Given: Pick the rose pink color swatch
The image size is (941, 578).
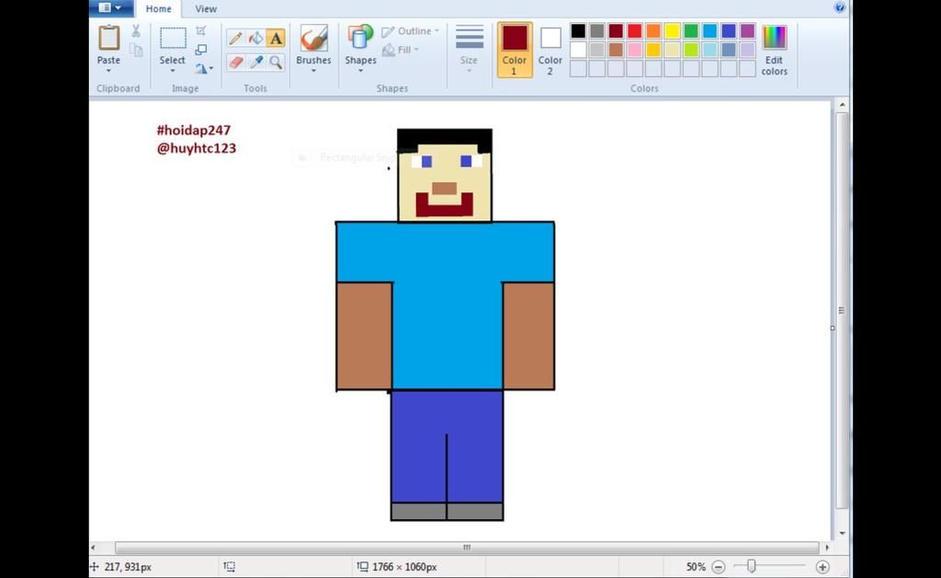Looking at the screenshot, I should (x=634, y=50).
